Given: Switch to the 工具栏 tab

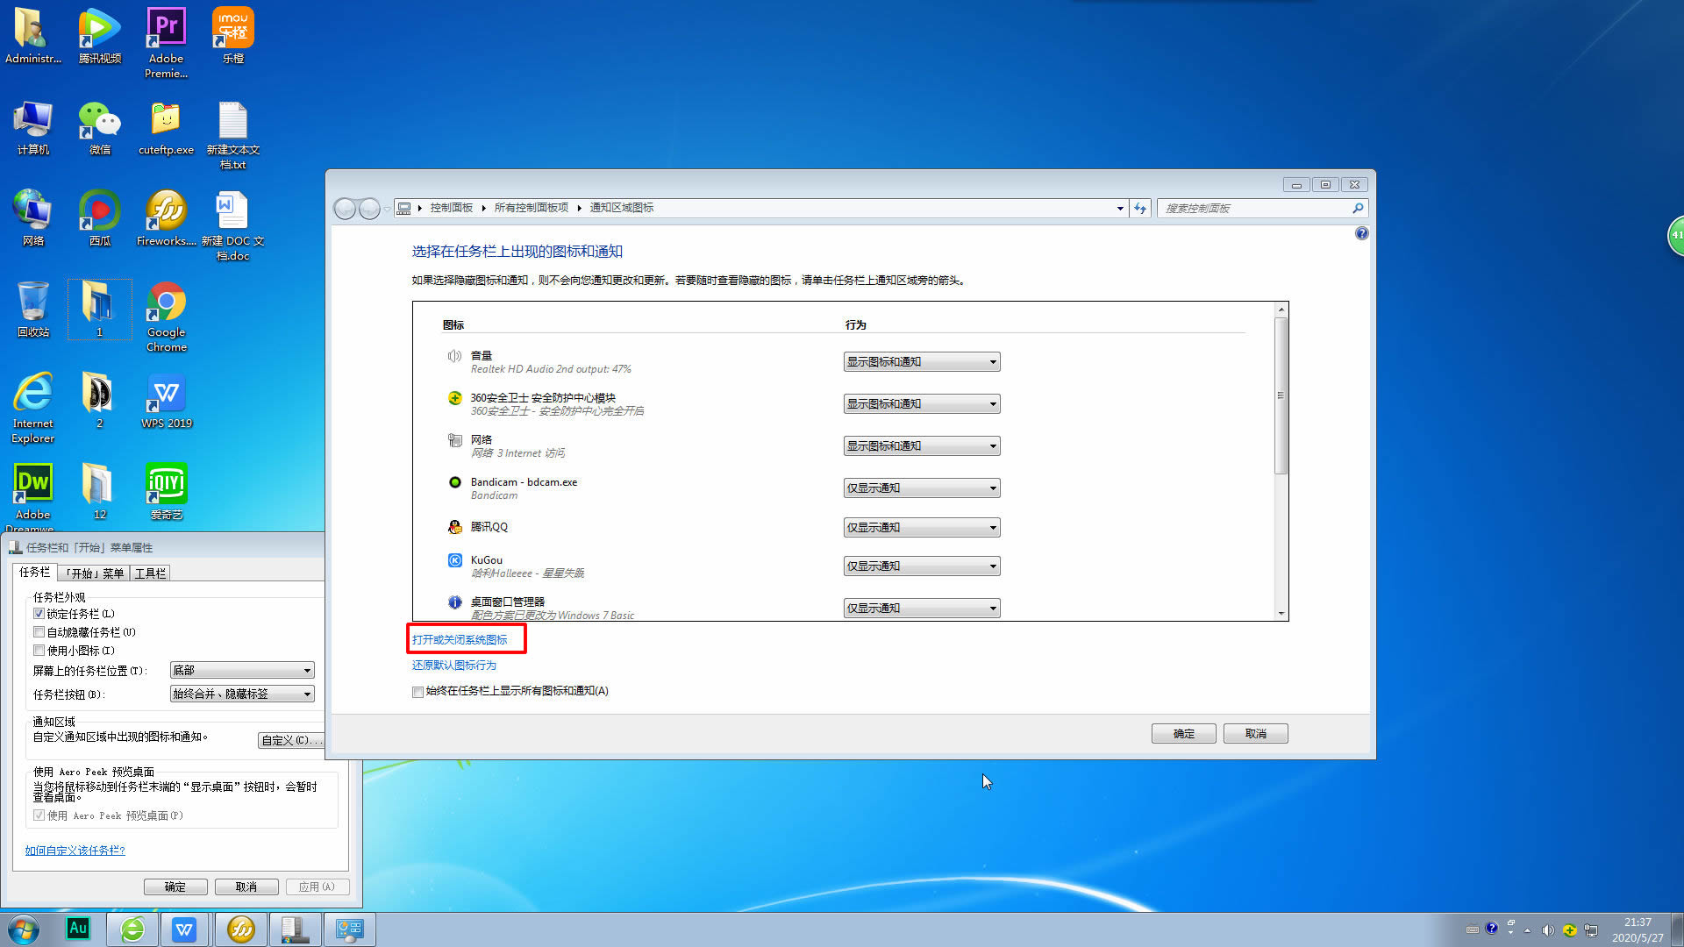Looking at the screenshot, I should tap(149, 573).
